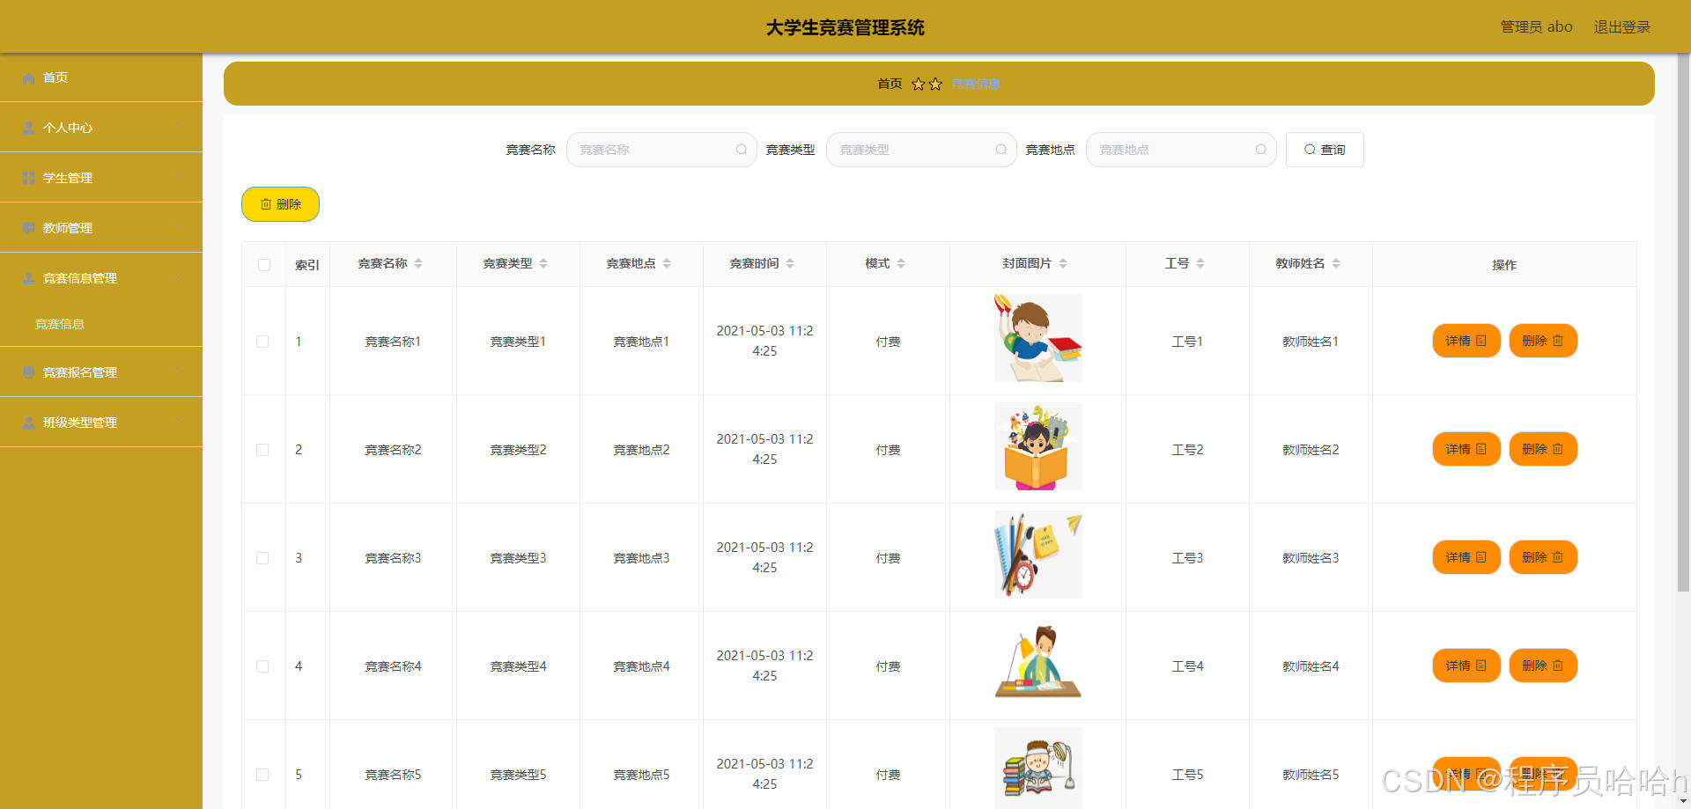
Task: Open 详情 for row 竞赛名称2
Action: tap(1466, 449)
